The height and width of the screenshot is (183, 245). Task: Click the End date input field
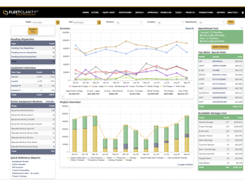[x=85, y=22]
